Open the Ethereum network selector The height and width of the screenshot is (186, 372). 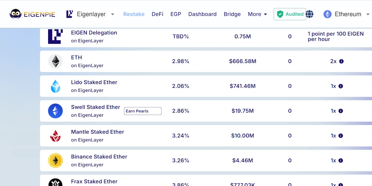[346, 14]
